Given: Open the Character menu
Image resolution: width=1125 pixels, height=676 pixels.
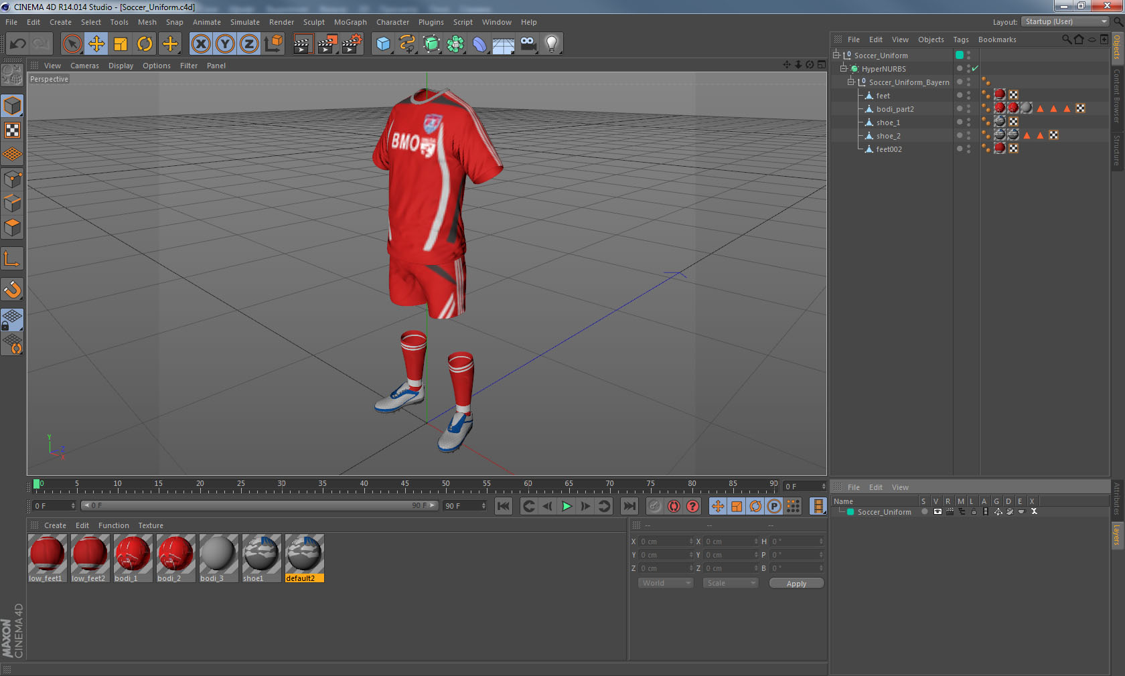Looking at the screenshot, I should coord(392,22).
